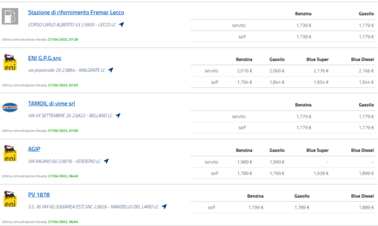Open navigation arrow for Bellano address
The width and height of the screenshot is (378, 226).
tap(118, 115)
